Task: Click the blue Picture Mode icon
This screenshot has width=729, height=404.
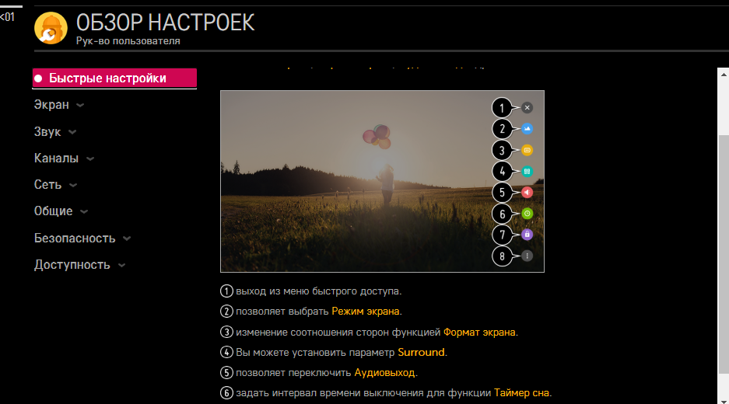Action: tap(527, 129)
